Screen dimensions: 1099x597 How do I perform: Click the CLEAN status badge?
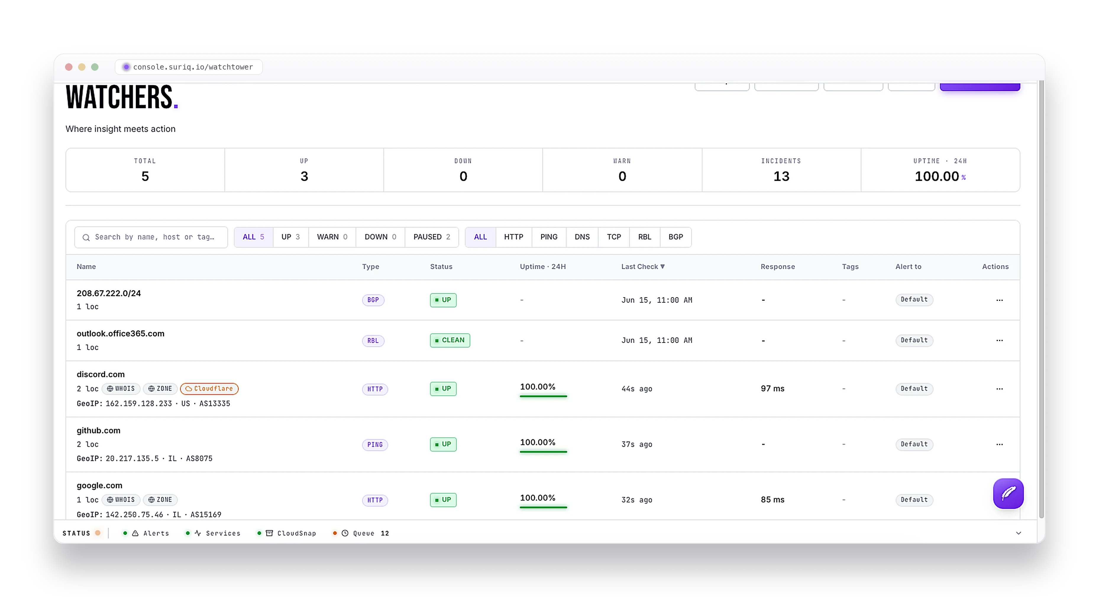pos(450,340)
